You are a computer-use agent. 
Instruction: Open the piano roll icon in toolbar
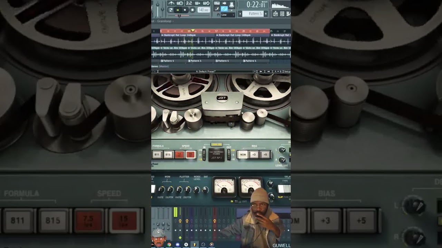[x=288, y=14]
